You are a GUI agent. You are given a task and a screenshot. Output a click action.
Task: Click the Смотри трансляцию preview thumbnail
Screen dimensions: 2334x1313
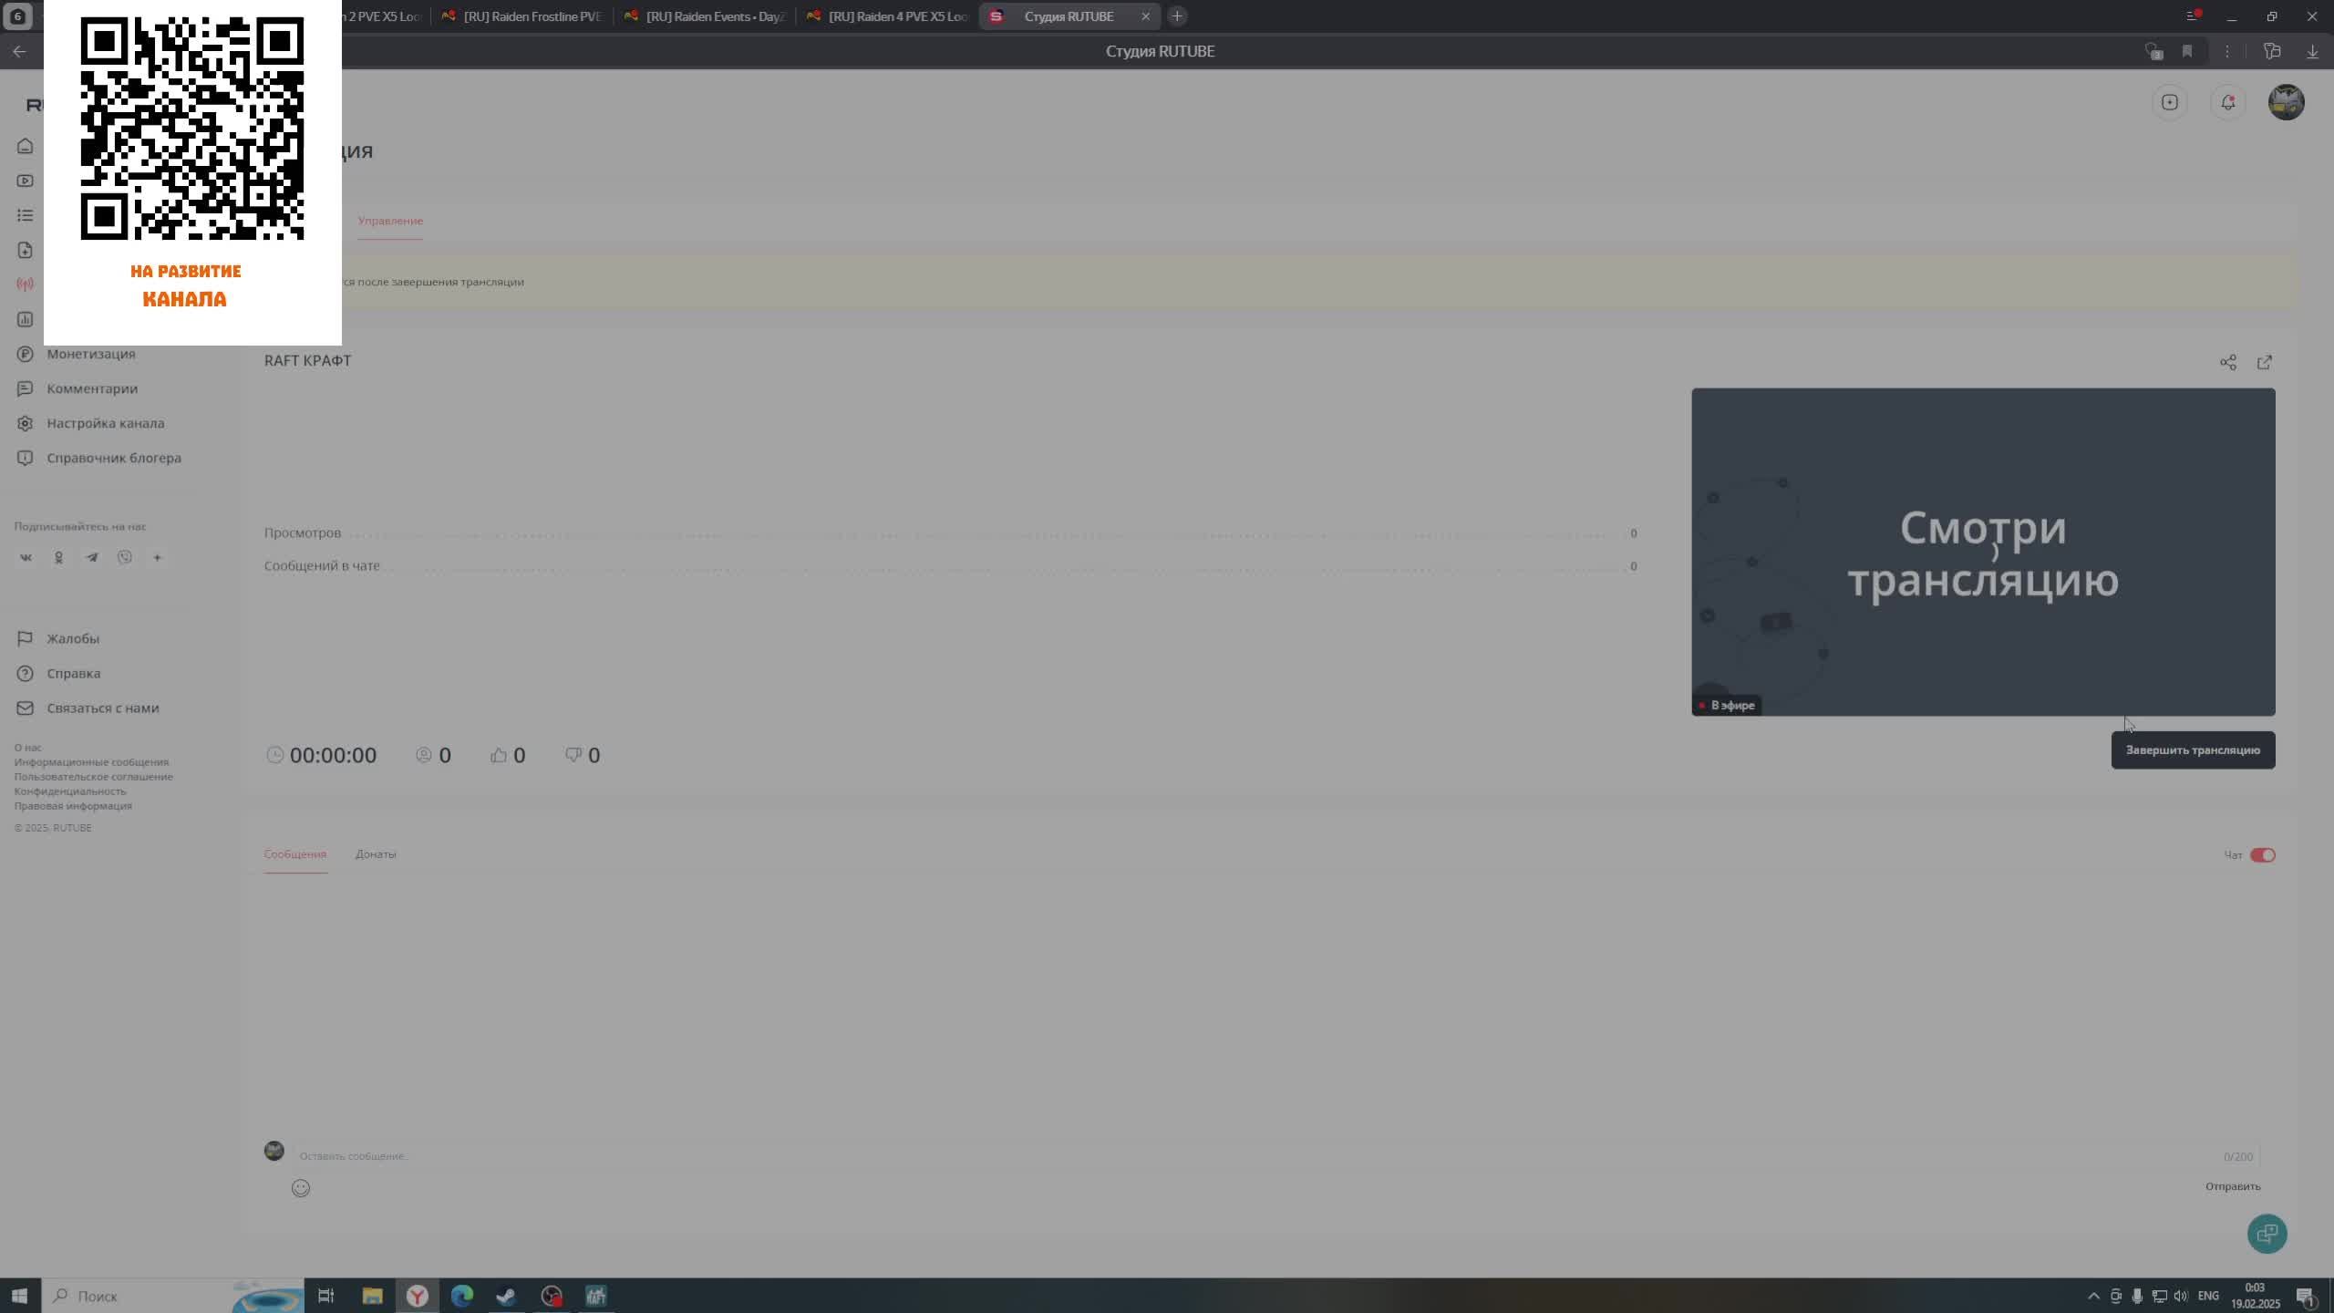(x=1983, y=552)
